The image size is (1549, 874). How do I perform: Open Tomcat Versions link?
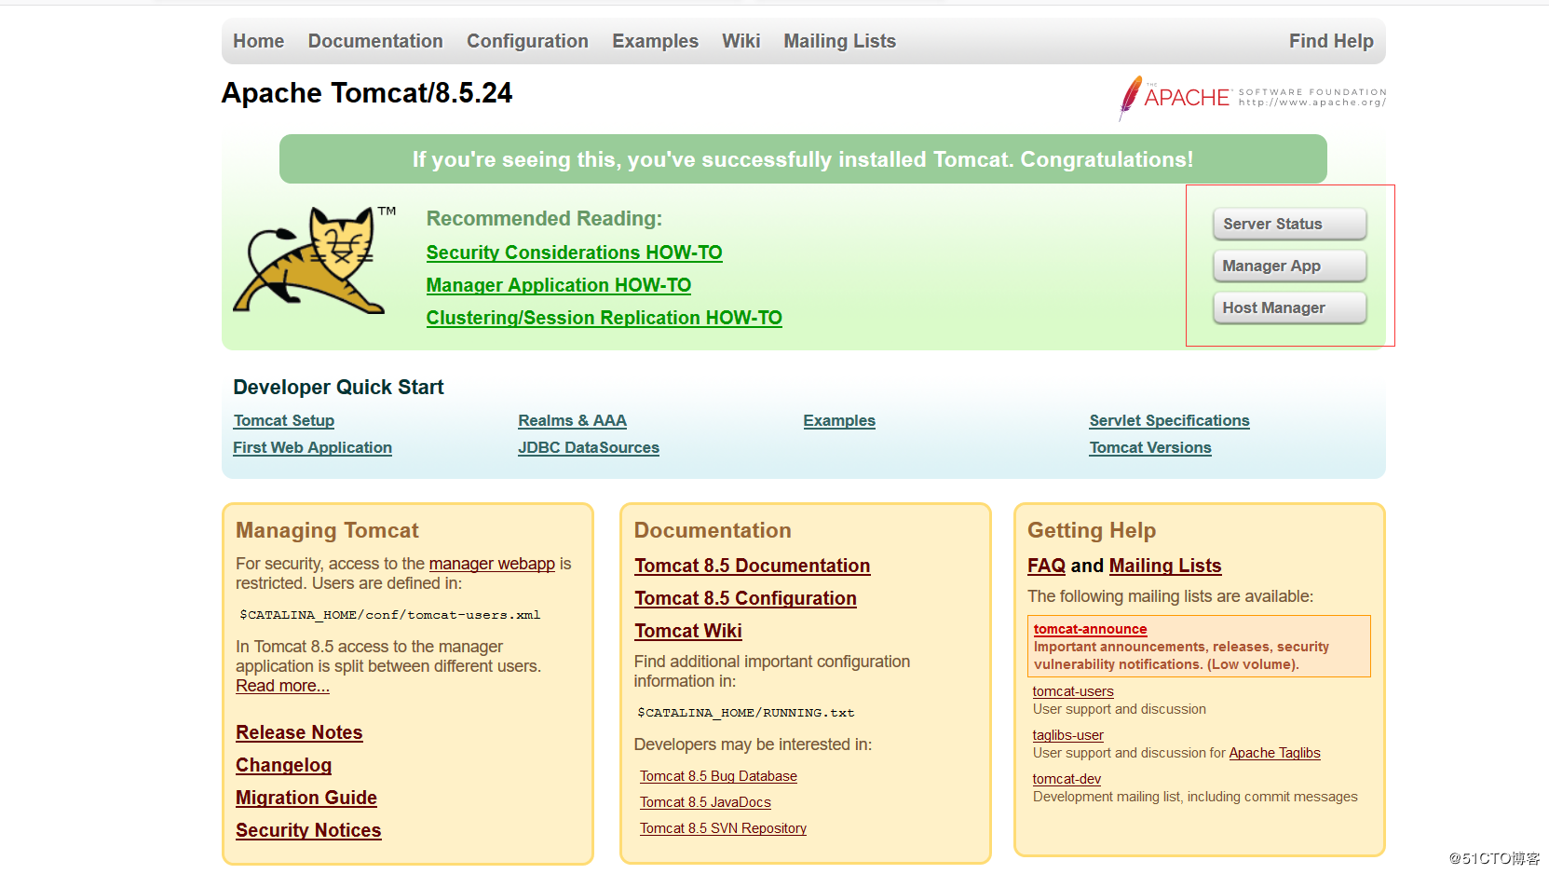(1150, 447)
